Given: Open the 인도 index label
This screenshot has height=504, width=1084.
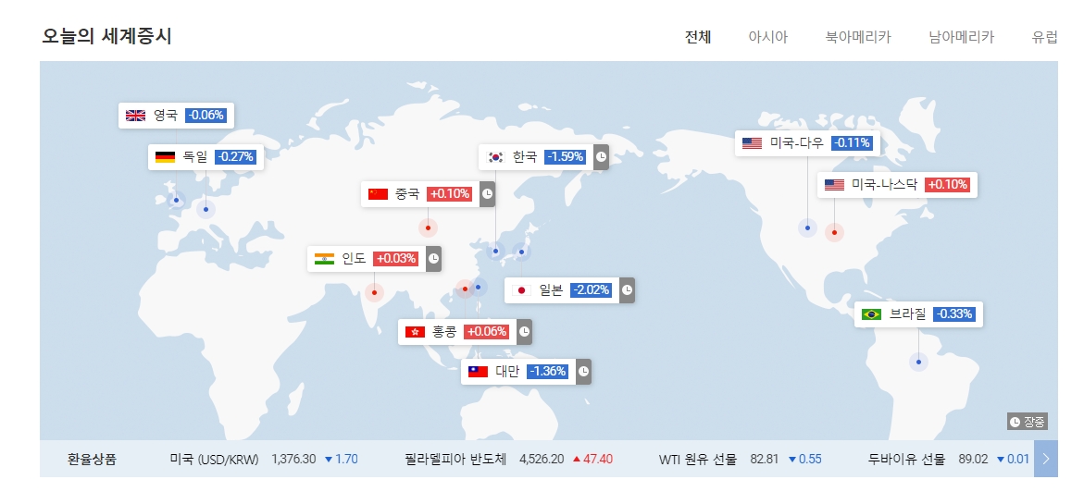Looking at the screenshot, I should click(x=354, y=259).
